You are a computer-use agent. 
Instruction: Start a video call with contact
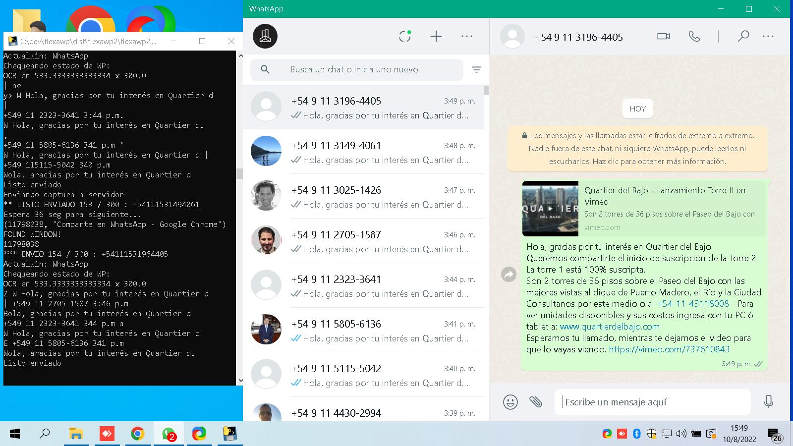pos(664,36)
